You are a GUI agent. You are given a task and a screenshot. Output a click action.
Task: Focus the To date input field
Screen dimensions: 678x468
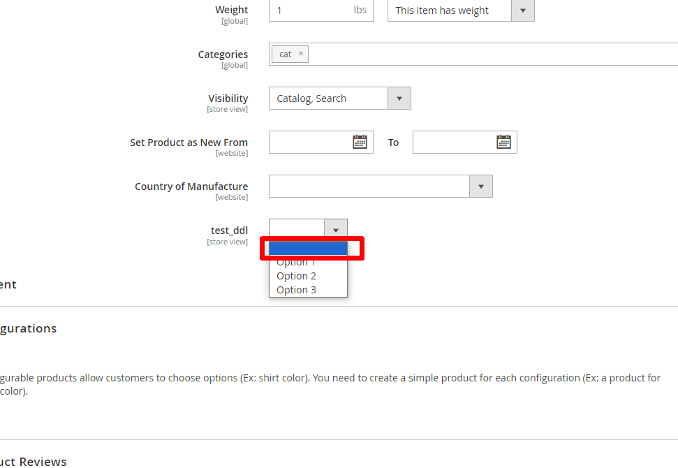465,142
